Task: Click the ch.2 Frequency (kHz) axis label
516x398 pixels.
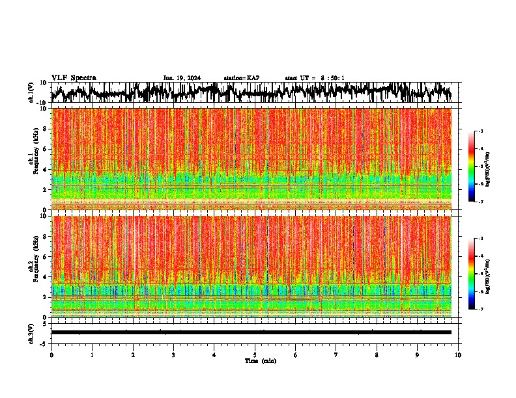Action: pos(36,259)
